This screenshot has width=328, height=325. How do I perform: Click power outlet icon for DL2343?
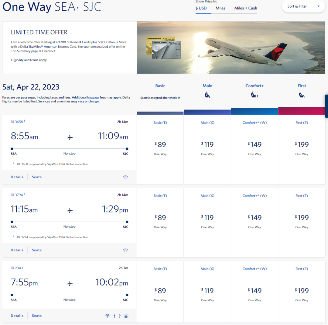click(114, 316)
